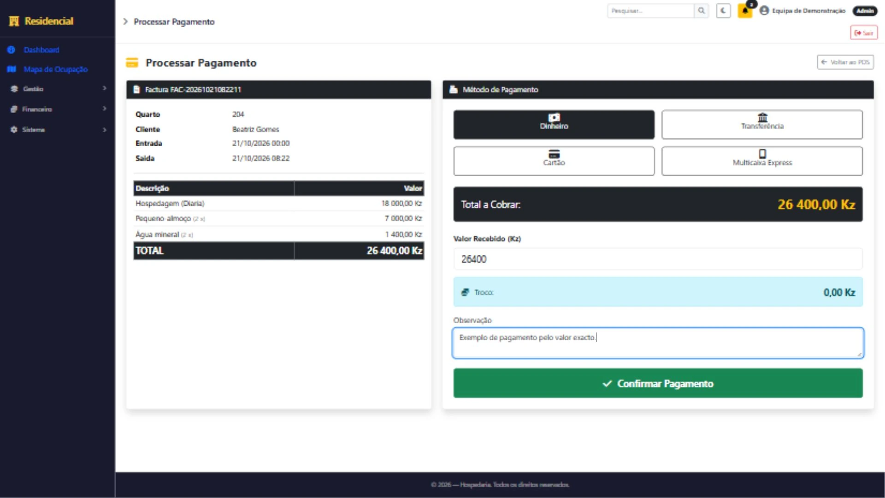The image size is (885, 498).
Task: Select Cartão payment method
Action: coord(554,161)
